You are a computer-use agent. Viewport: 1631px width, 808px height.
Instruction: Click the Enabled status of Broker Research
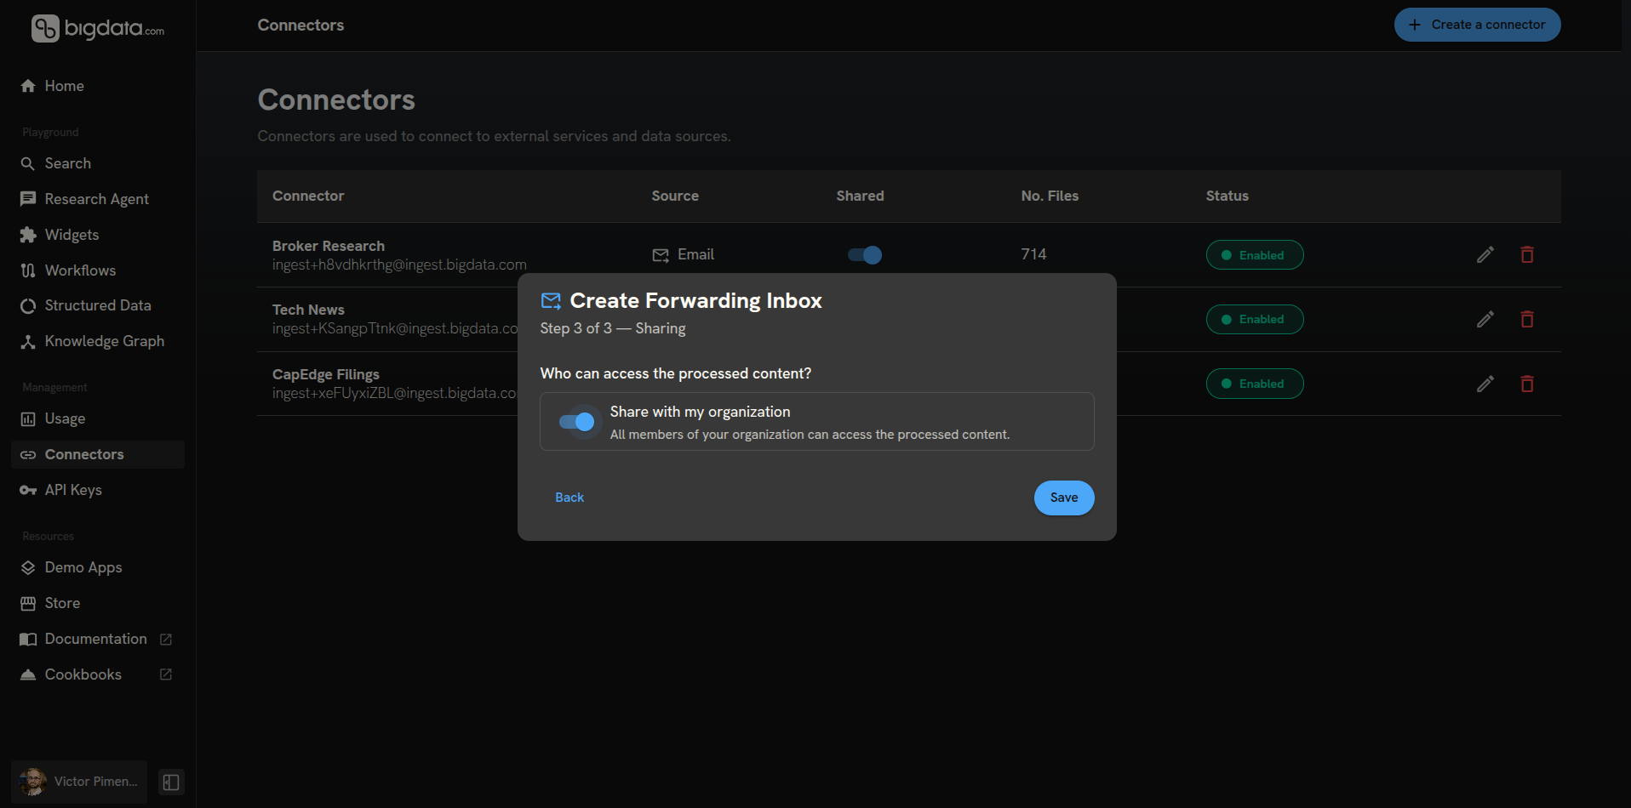[x=1255, y=255]
